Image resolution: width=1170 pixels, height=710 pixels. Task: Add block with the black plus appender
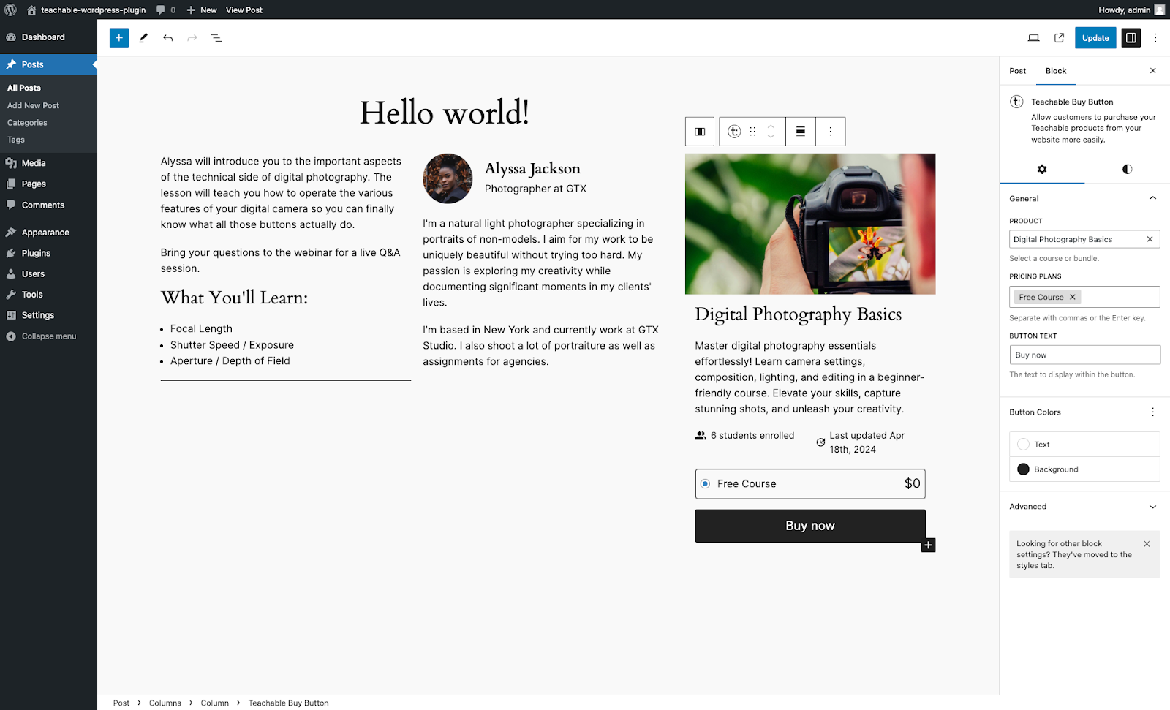[928, 545]
